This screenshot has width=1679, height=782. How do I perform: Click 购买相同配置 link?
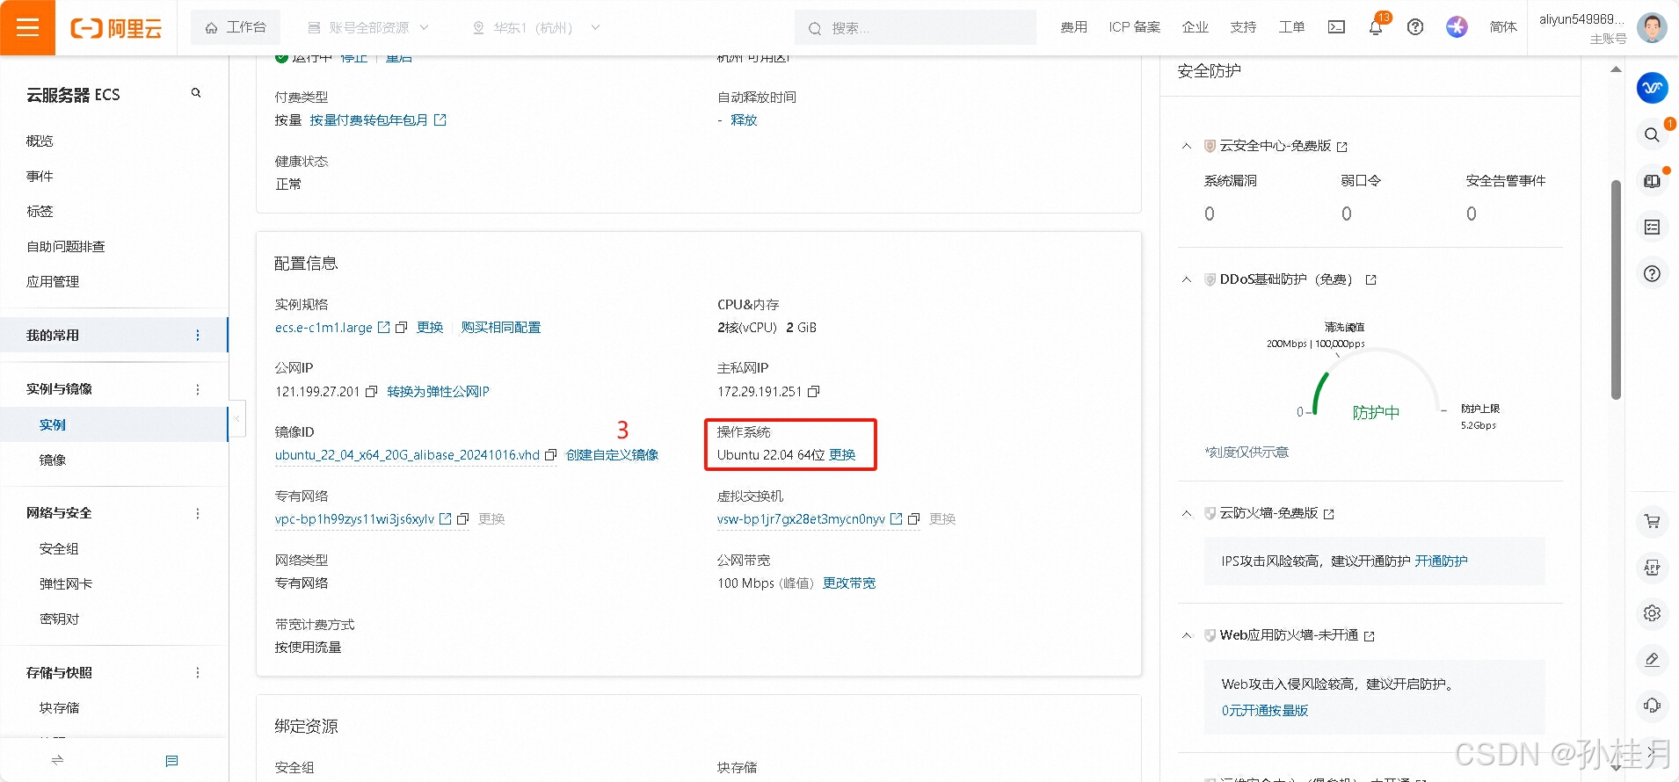(501, 328)
